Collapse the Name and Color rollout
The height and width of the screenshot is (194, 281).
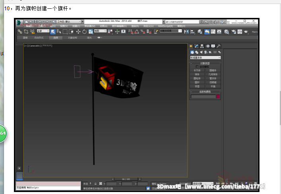coord(205,91)
